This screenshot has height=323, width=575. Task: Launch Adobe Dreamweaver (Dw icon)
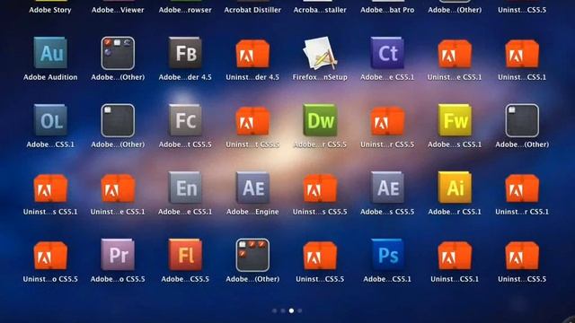pyautogui.click(x=320, y=120)
